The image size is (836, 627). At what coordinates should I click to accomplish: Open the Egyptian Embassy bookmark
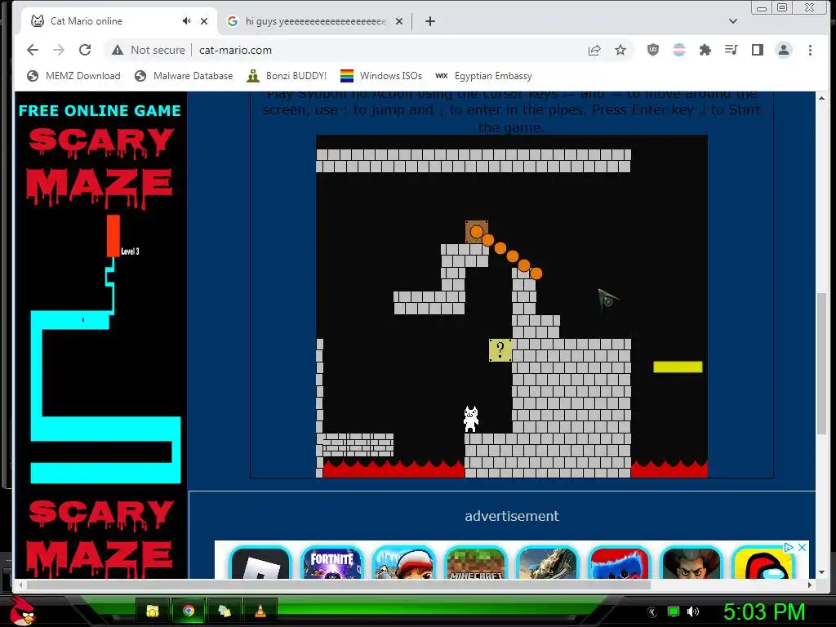click(483, 76)
